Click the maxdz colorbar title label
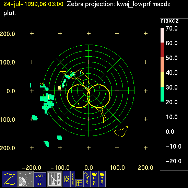Image resolution: width=188 pixels, height=188 pixels. click(x=169, y=21)
